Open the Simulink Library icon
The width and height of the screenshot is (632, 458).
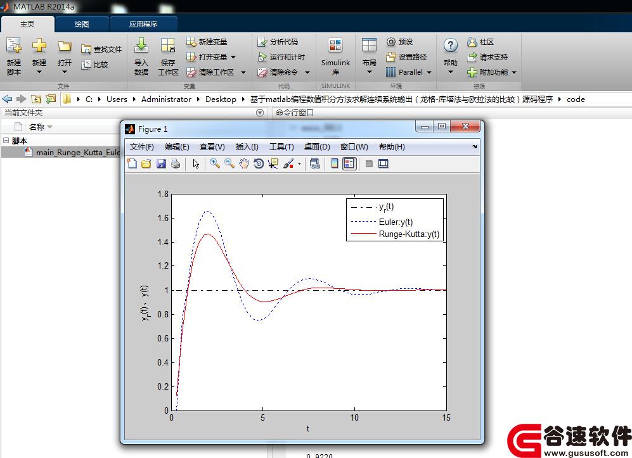[x=335, y=46]
